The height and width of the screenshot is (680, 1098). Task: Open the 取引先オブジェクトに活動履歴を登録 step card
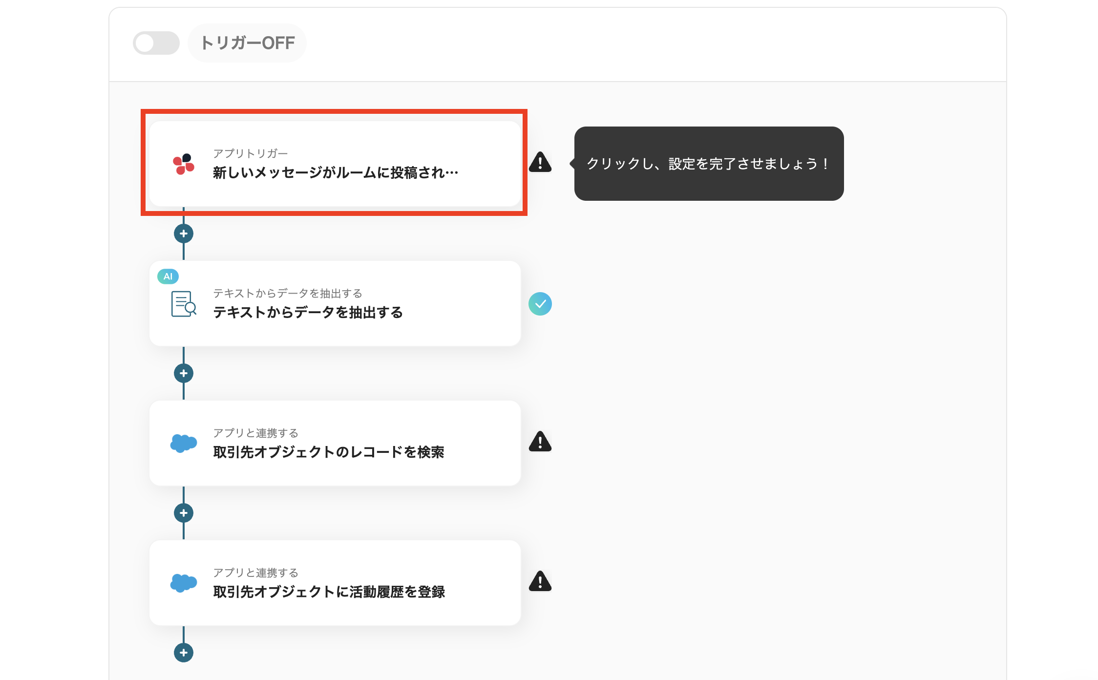[335, 583]
